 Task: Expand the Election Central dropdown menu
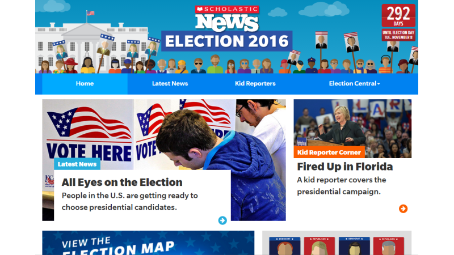(x=354, y=83)
